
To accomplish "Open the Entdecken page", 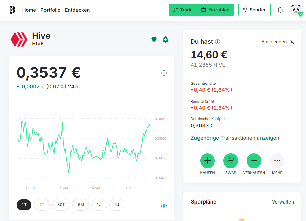I will 77,10.
